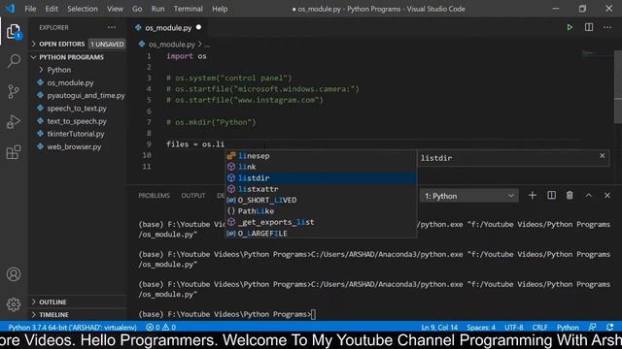Image resolution: width=622 pixels, height=349 pixels.
Task: Create a new terminal with plus icon
Action: 533,196
